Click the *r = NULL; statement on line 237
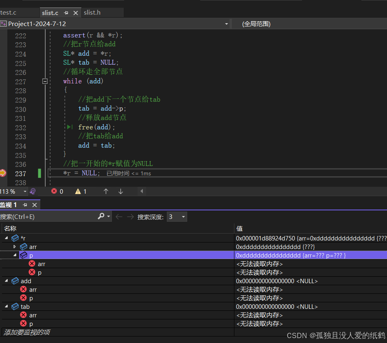 (x=81, y=173)
